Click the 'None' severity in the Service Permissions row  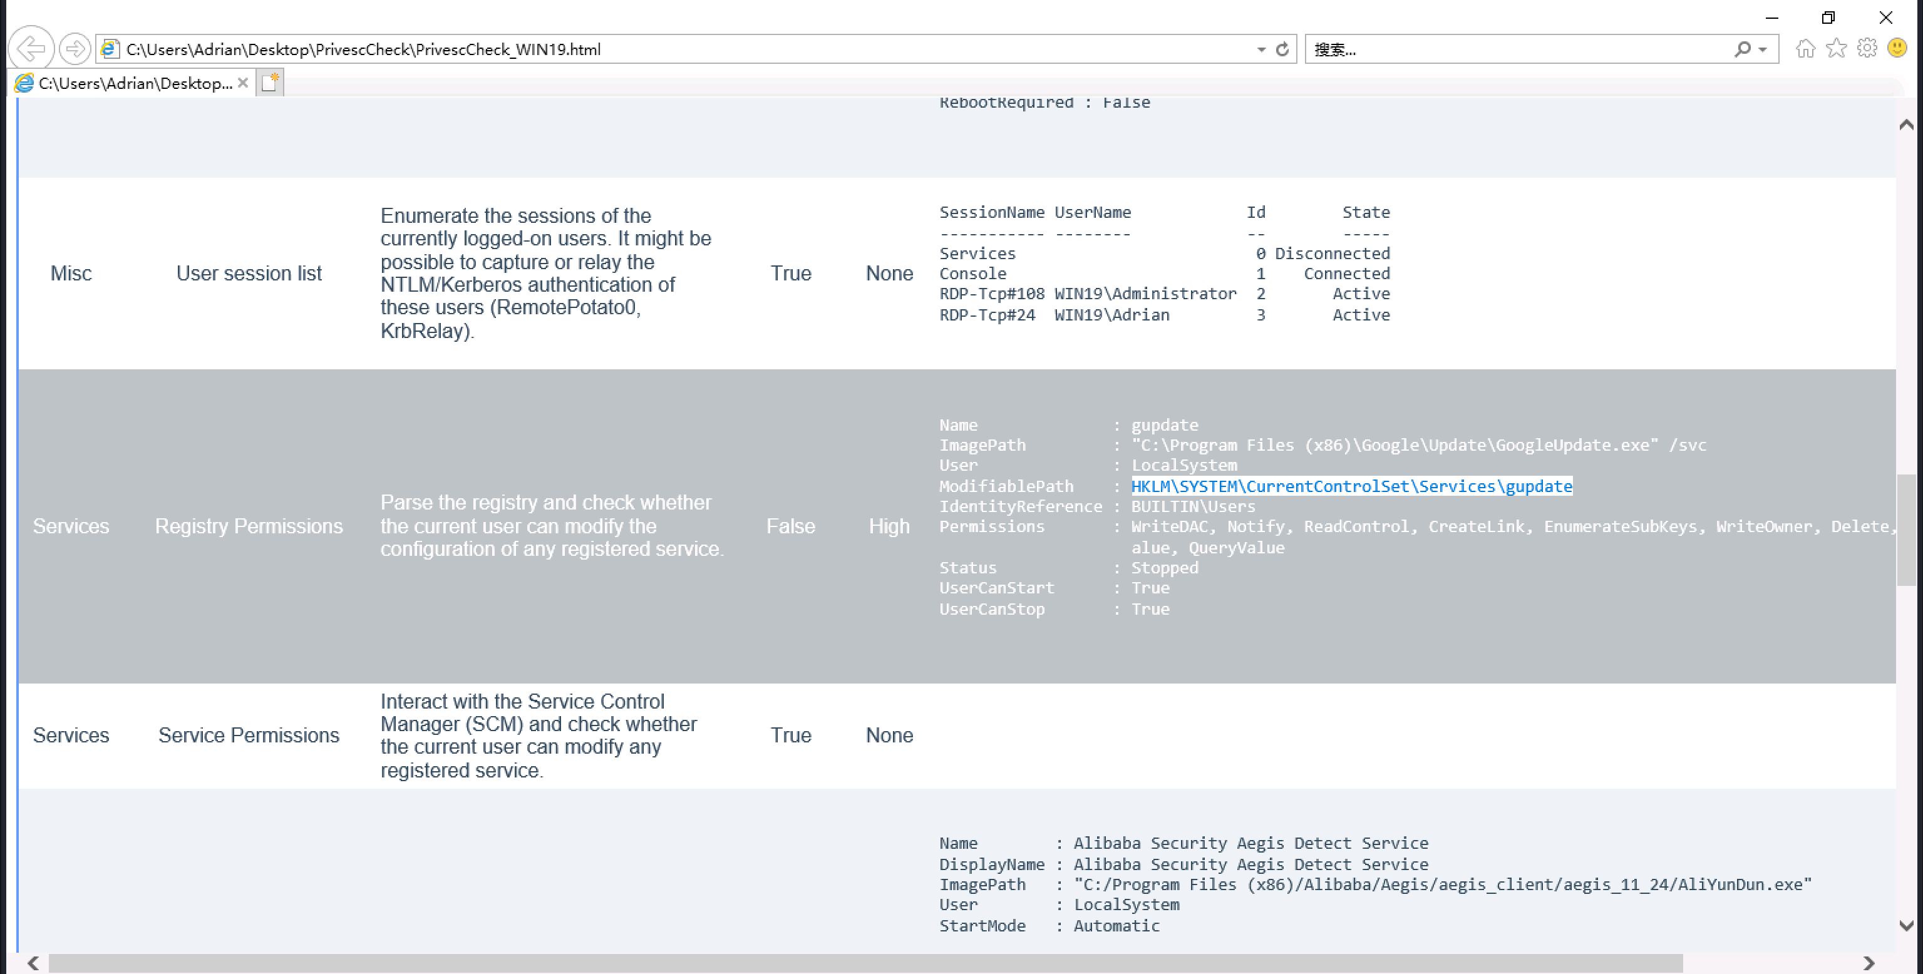click(x=889, y=735)
